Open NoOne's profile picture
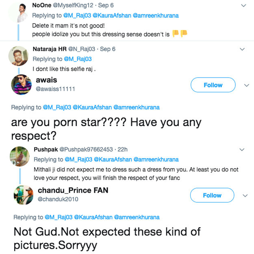Screen dimensions: 254x254 18,13
